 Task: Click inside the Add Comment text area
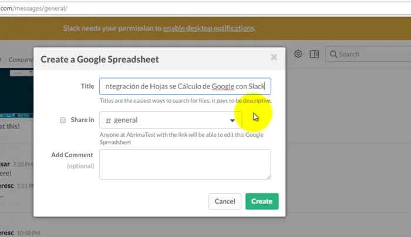tap(184, 164)
